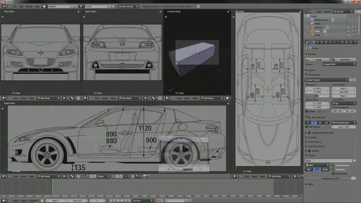The width and height of the screenshot is (361, 203).
Task: Click the Lamp object icon in outliner
Action: (x=312, y=35)
